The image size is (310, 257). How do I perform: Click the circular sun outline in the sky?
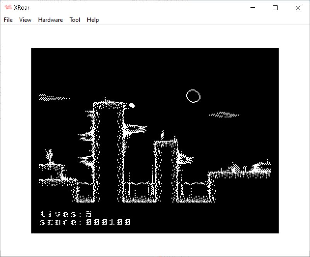[193, 96]
